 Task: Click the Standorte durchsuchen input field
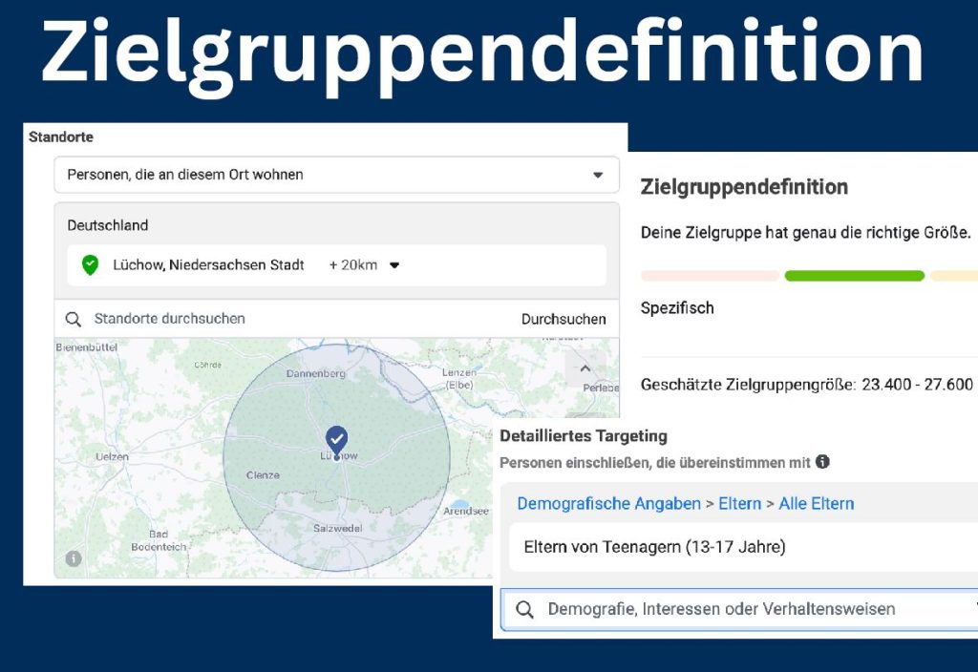click(x=287, y=319)
